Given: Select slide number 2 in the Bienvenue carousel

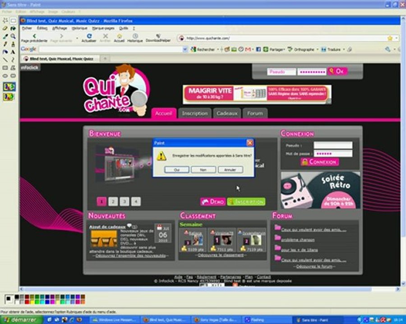Looking at the screenshot, I should point(113,202).
